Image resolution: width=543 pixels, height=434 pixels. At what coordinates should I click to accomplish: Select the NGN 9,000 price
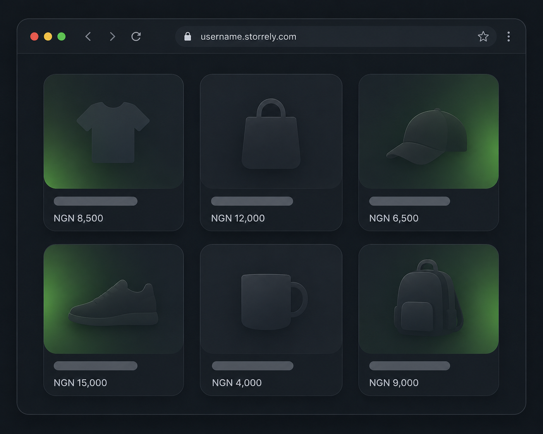point(394,383)
